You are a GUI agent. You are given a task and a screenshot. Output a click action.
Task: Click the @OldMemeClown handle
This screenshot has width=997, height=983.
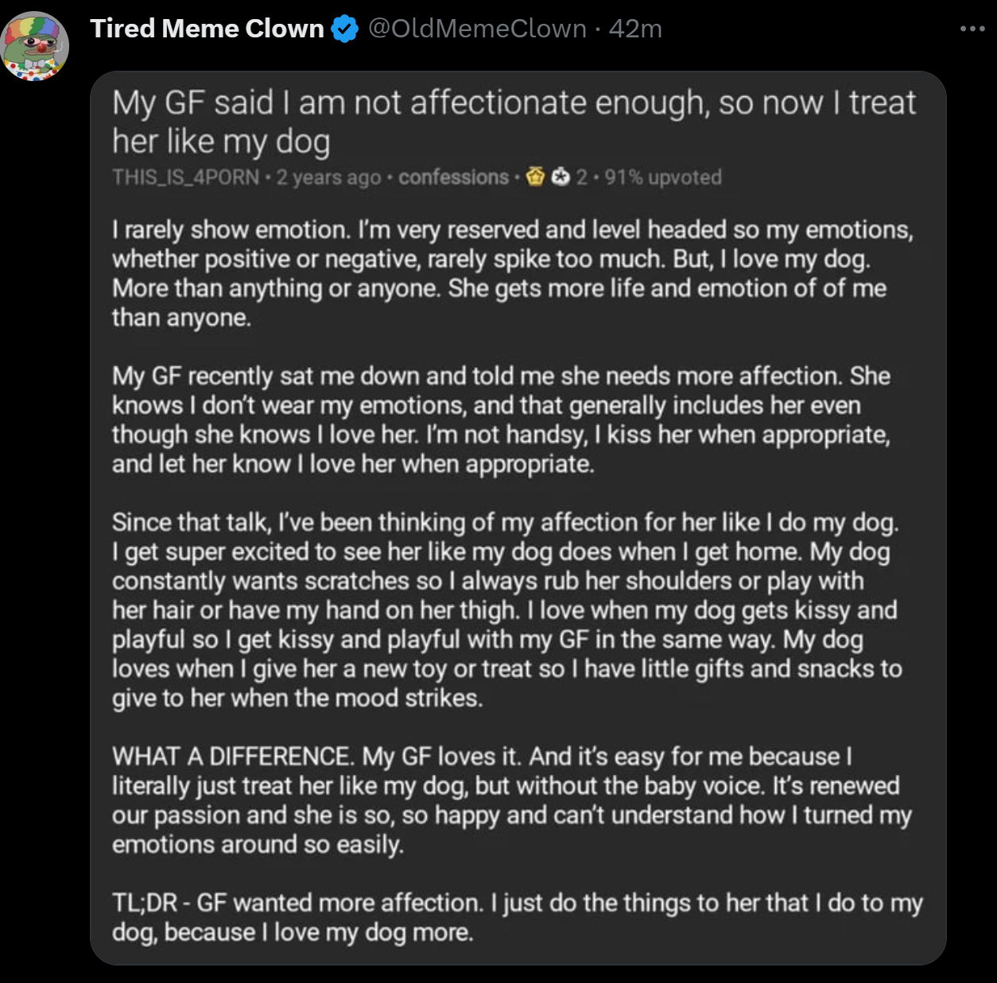tap(477, 29)
